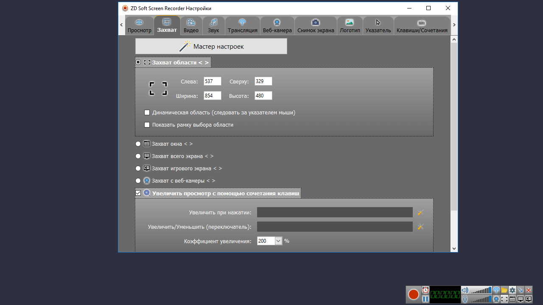Minimize recorder bar with blue arrow icon
This screenshot has width=543, height=305.
tap(521, 290)
